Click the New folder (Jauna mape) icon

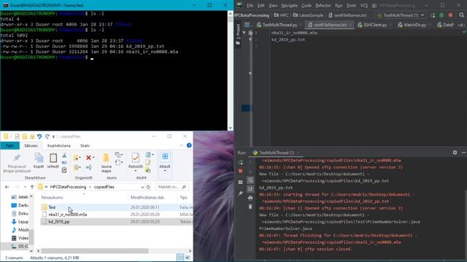pyautogui.click(x=106, y=163)
